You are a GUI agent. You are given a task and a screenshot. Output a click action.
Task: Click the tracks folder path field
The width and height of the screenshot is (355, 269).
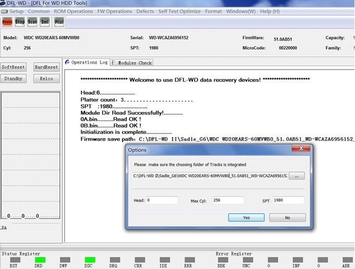pyautogui.click(x=210, y=176)
